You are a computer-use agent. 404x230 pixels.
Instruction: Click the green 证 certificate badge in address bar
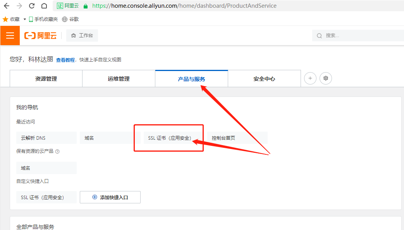pyautogui.click(x=60, y=6)
